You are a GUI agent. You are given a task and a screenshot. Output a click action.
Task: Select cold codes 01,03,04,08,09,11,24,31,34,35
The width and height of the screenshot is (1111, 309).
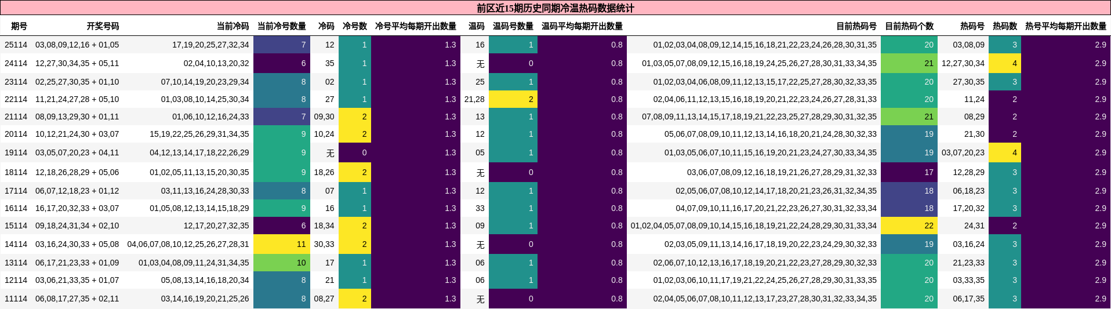point(194,263)
